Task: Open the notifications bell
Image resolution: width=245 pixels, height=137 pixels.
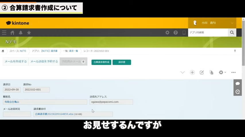Action: 21,33
